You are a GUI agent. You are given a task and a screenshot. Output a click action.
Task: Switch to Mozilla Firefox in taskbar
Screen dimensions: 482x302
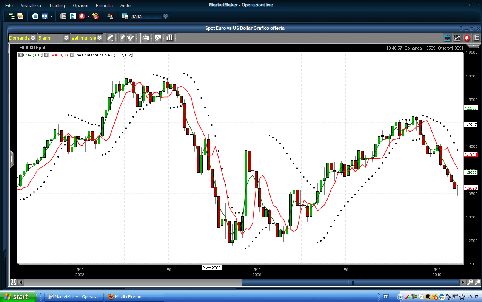click(135, 297)
